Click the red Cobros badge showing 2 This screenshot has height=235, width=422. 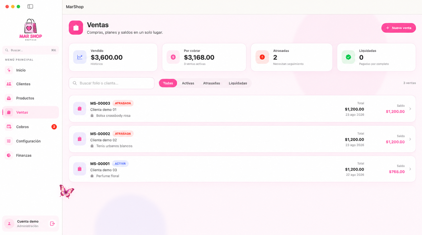tap(54, 127)
